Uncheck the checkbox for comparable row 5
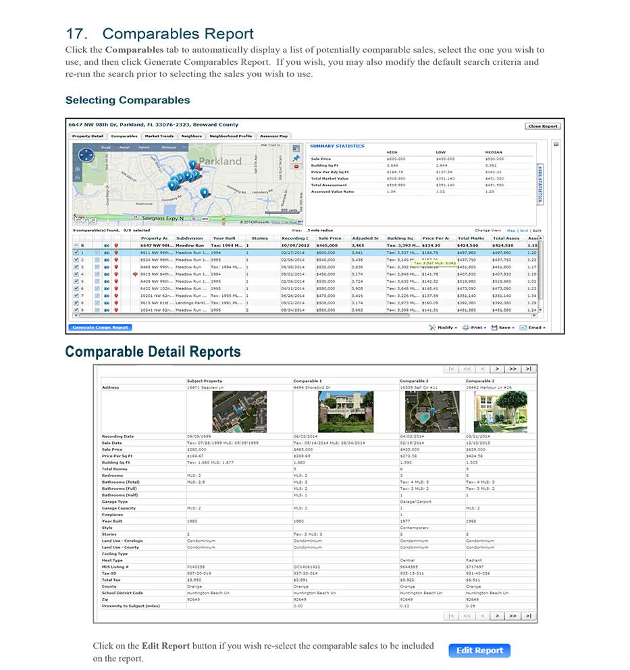The width and height of the screenshot is (630, 670). pos(76,281)
